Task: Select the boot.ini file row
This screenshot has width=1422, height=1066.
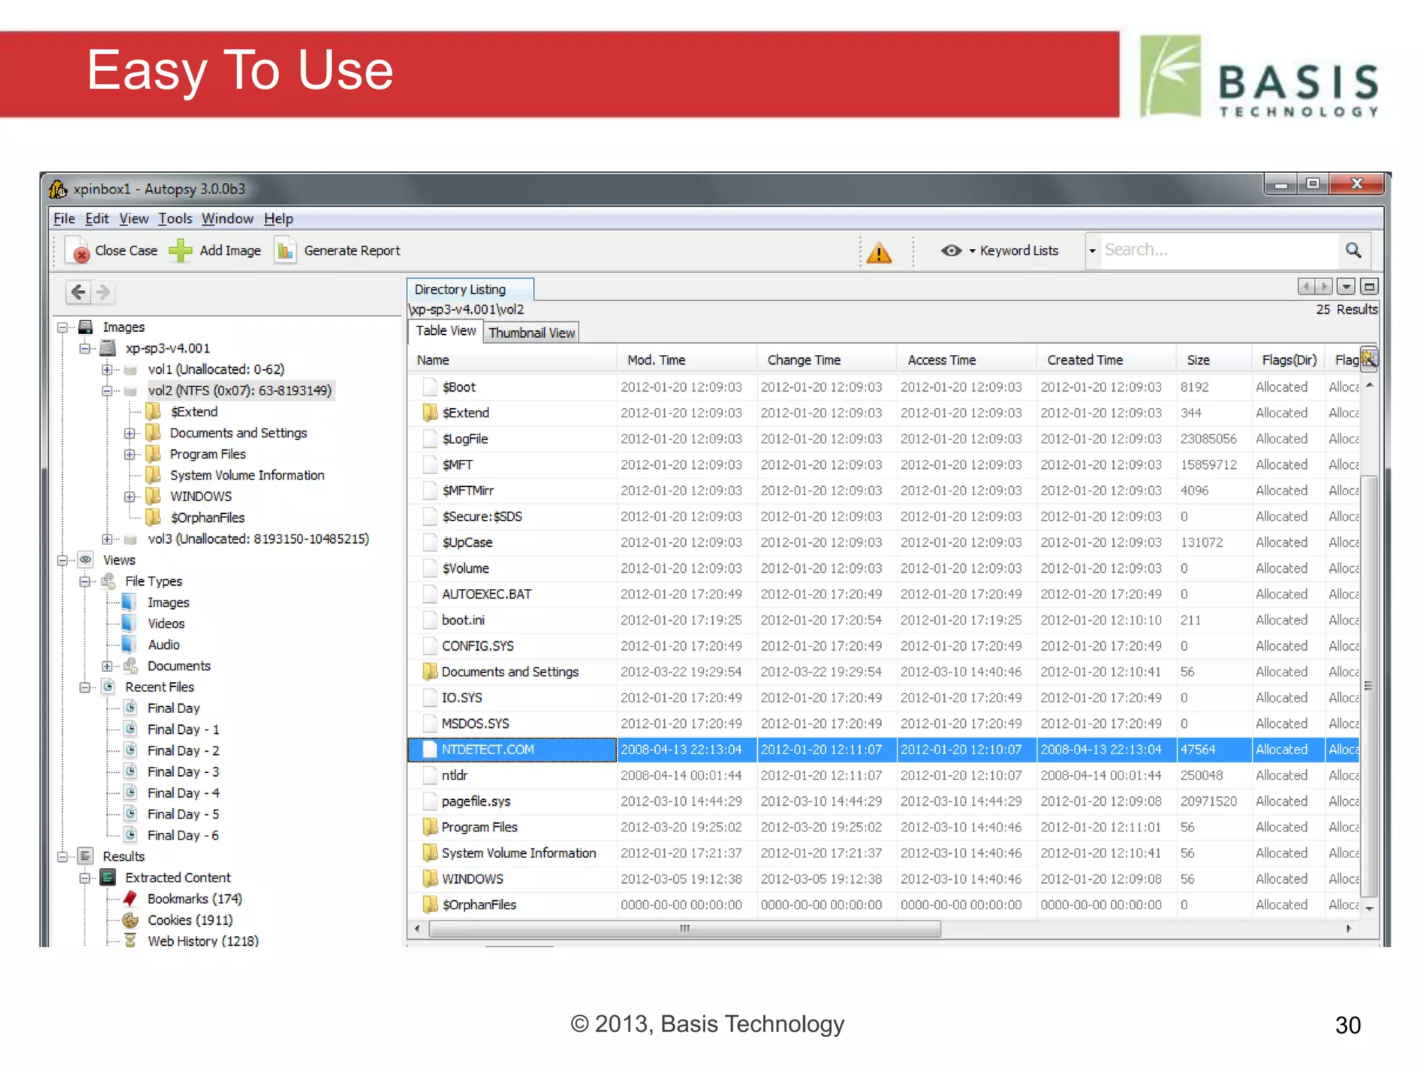Action: [x=884, y=620]
